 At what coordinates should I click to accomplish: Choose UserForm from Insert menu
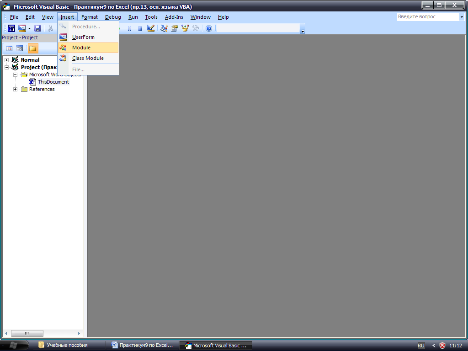[88, 37]
